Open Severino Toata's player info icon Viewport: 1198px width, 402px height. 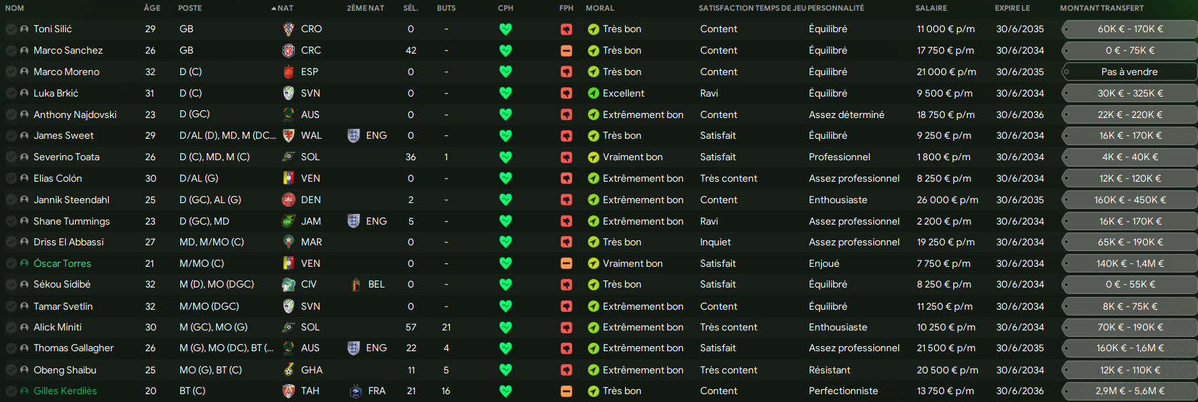(24, 157)
